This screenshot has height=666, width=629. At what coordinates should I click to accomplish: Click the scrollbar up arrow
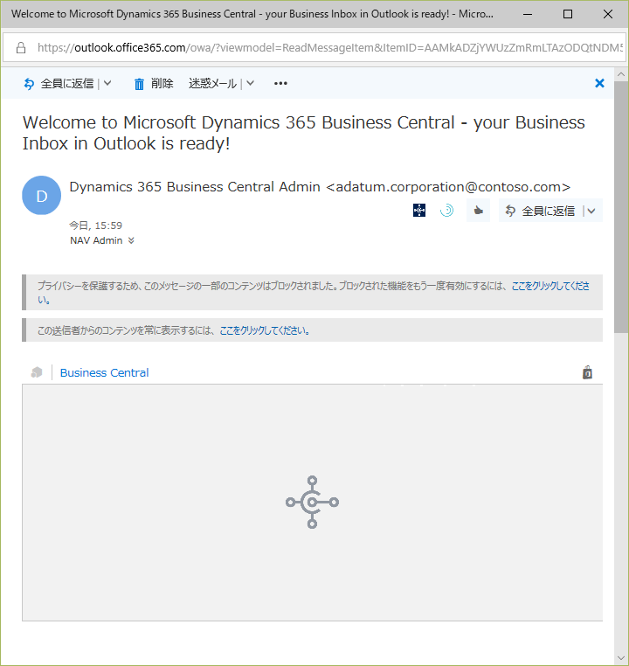coord(621,74)
